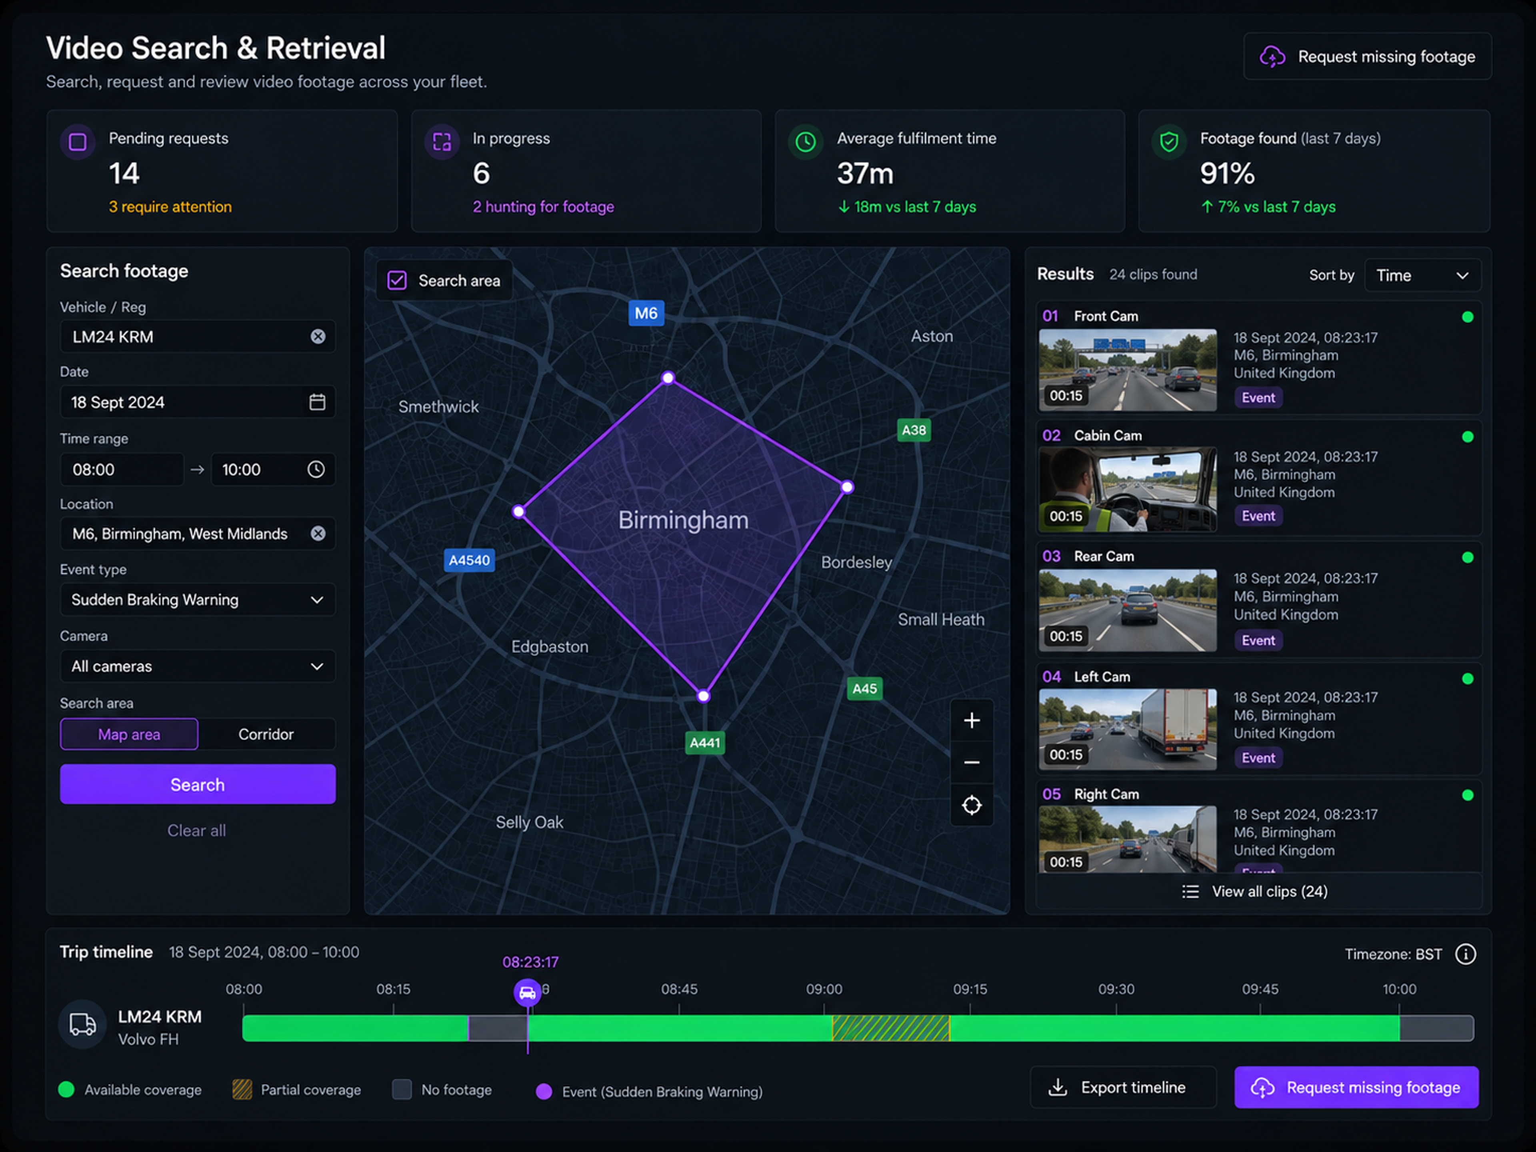Image resolution: width=1536 pixels, height=1152 pixels.
Task: Open the Rear Cam clip thumbnail
Action: pos(1128,610)
